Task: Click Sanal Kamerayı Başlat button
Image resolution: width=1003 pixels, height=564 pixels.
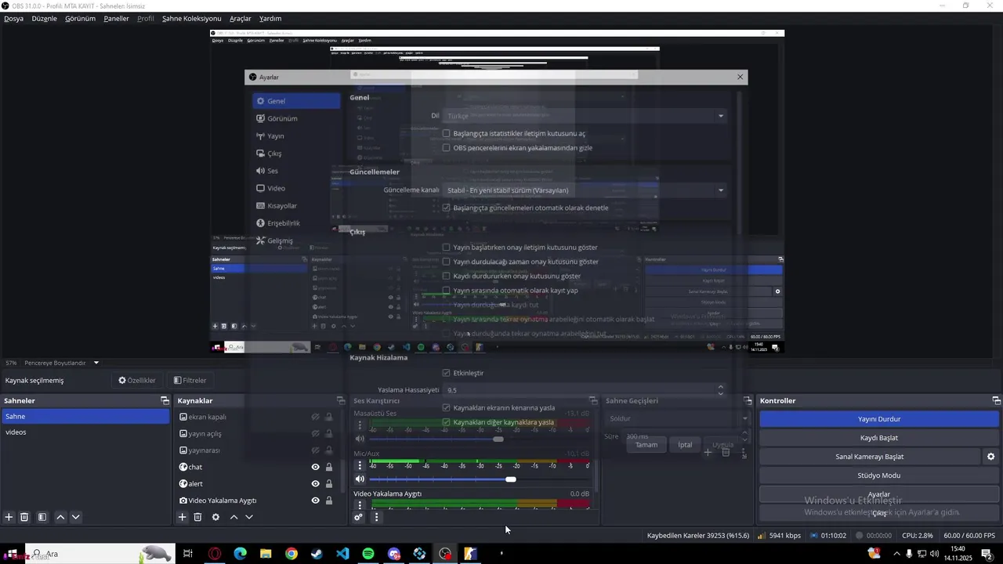Action: coord(870,457)
